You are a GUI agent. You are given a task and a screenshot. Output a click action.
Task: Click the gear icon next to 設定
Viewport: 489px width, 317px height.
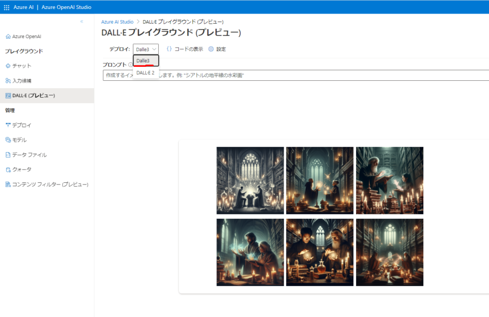pos(211,49)
